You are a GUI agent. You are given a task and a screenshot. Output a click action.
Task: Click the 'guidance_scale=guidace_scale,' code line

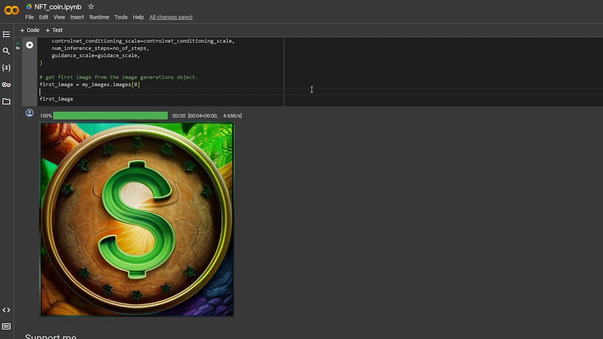96,55
